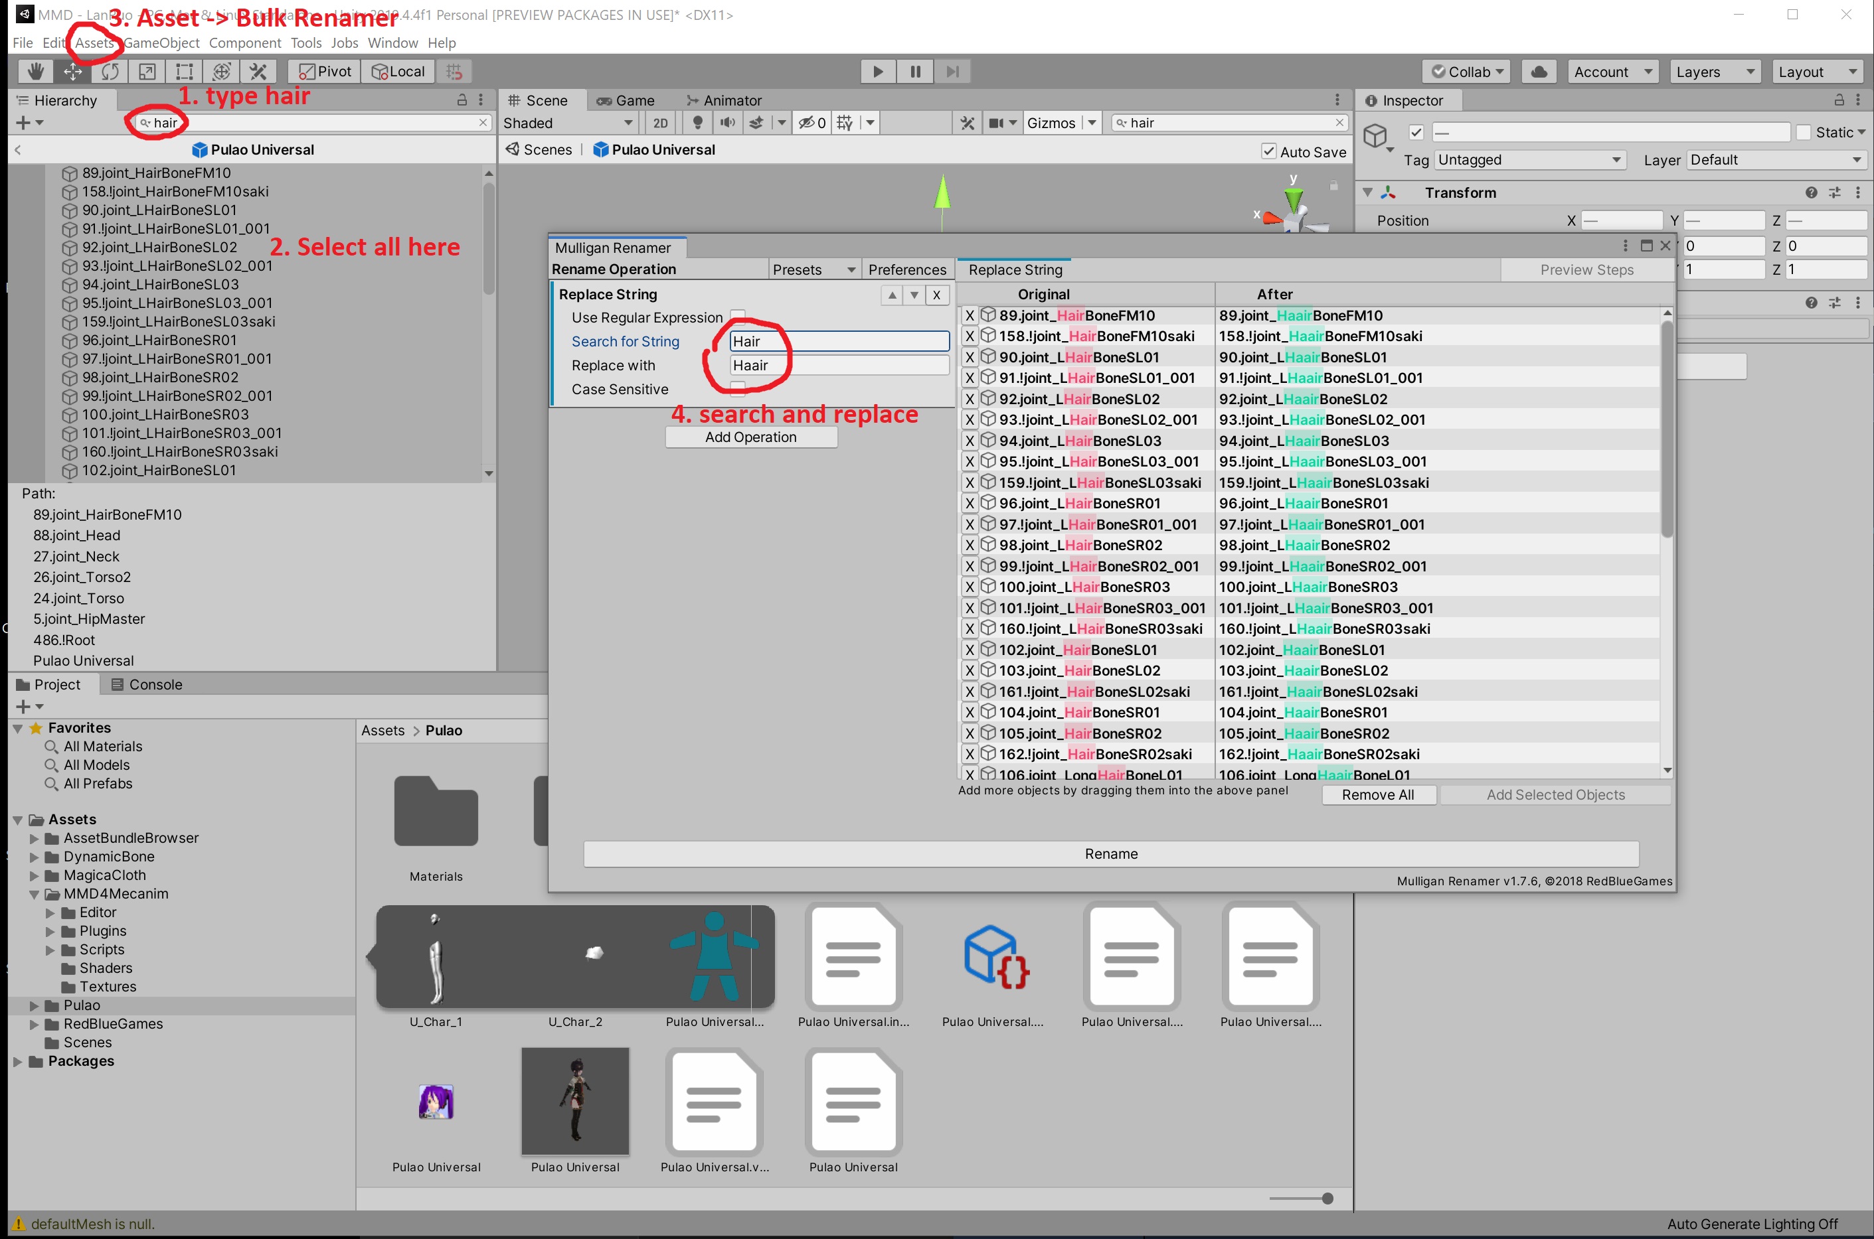Screen dimensions: 1874x1239
Task: Check the Static checkbox in Inspector
Action: (1804, 133)
